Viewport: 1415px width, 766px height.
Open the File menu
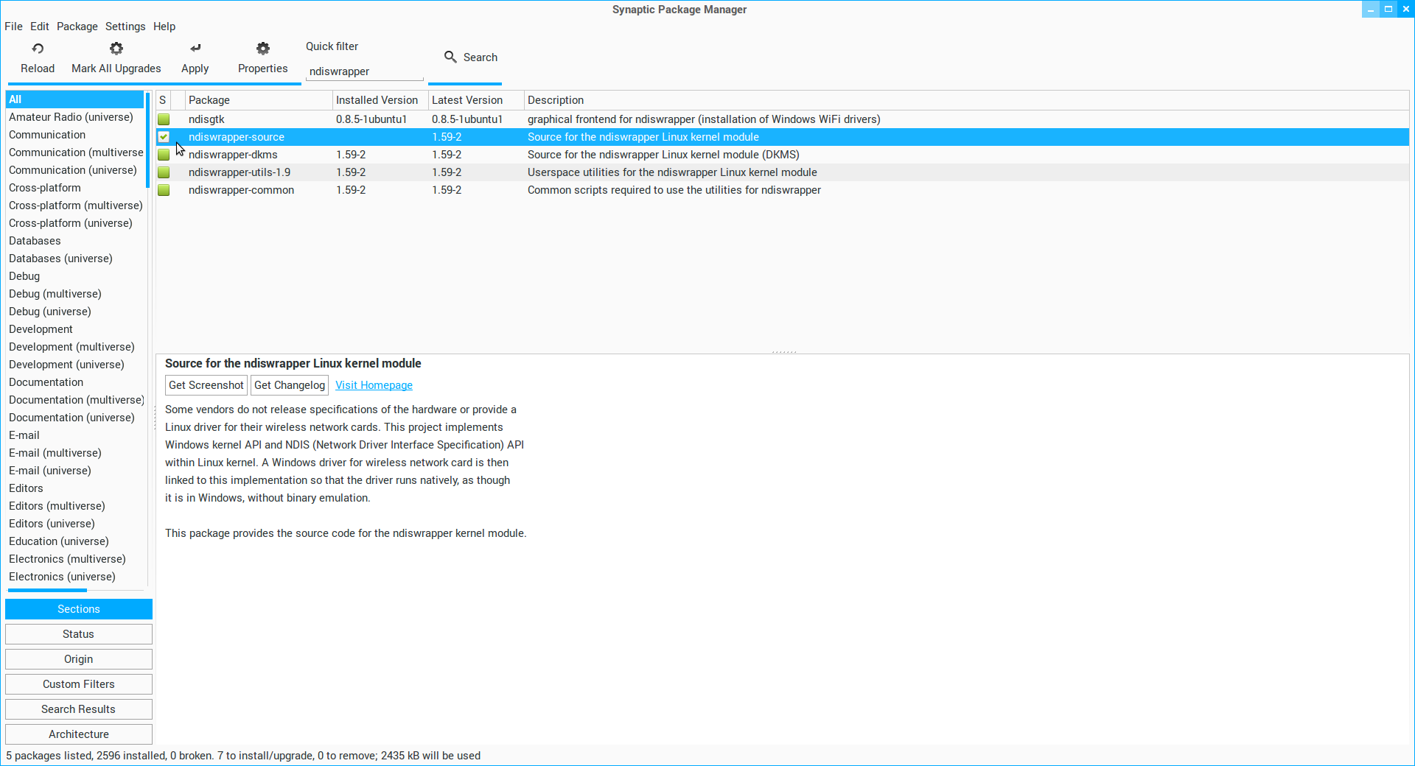[13, 27]
